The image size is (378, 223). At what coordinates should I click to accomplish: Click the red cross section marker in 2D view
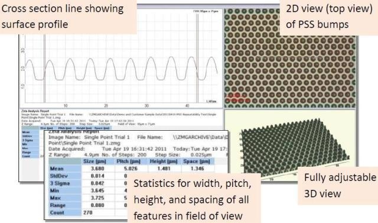tap(237, 98)
